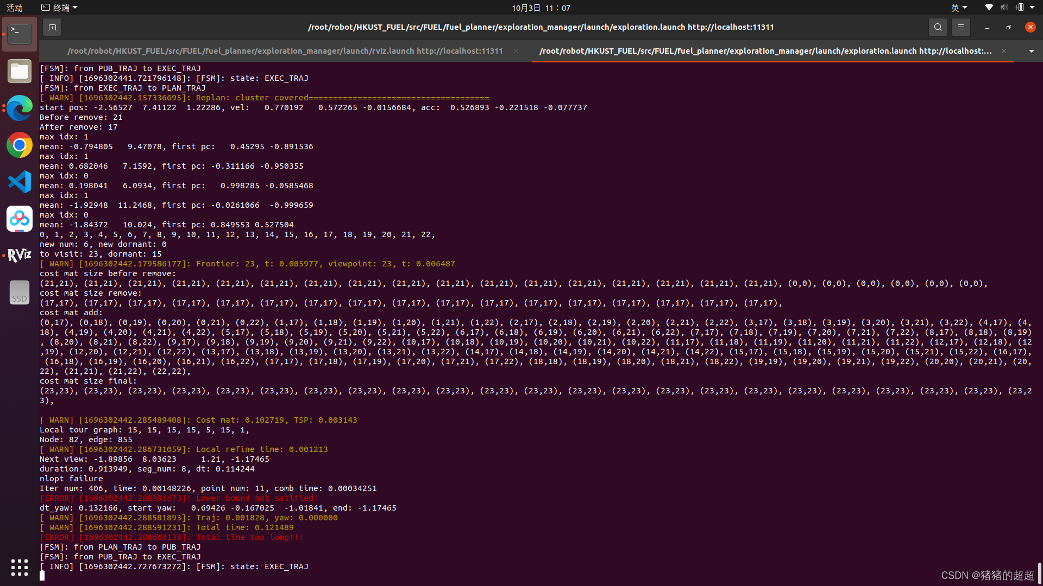
Task: Launch RViz from the dock
Action: pyautogui.click(x=19, y=255)
